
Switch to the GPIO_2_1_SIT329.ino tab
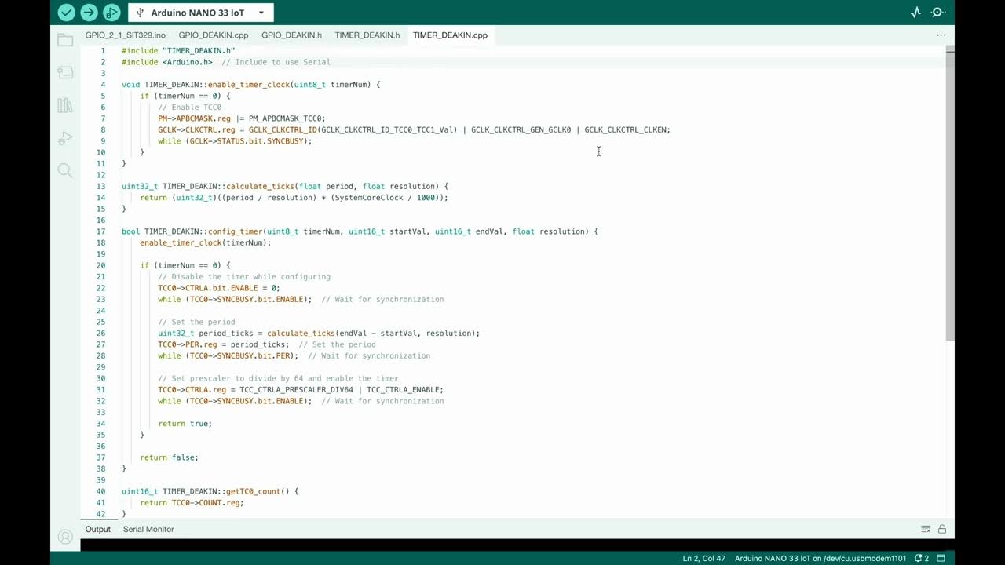(126, 35)
